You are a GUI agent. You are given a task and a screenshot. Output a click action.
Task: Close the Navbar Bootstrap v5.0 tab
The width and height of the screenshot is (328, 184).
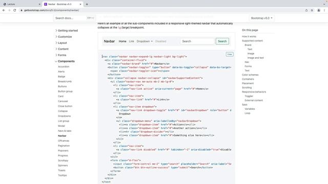tap(80, 4)
